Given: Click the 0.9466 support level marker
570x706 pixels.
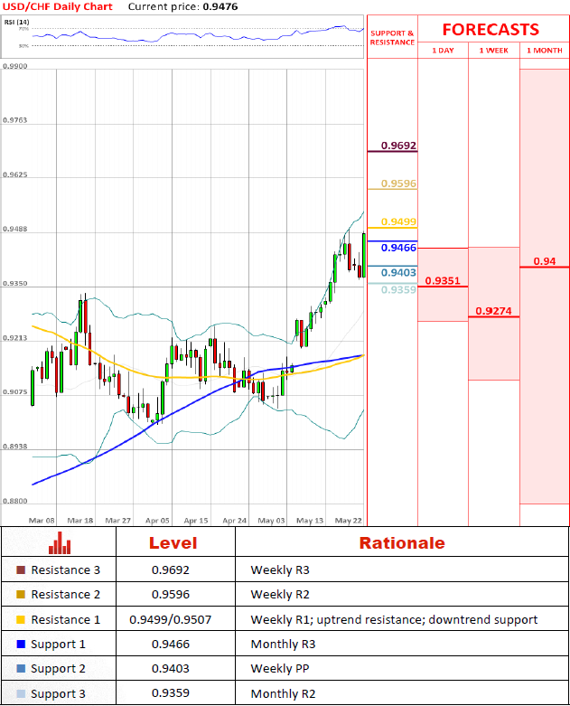Looking at the screenshot, I should pyautogui.click(x=398, y=248).
